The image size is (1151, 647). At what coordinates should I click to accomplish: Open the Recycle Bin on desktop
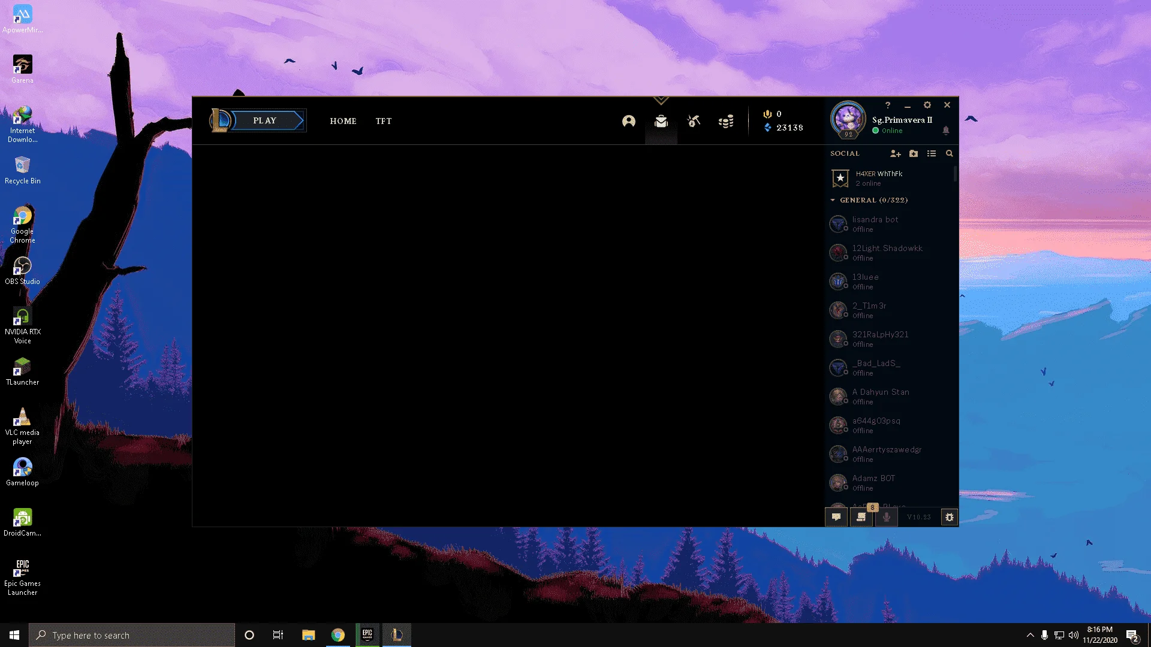tap(22, 170)
